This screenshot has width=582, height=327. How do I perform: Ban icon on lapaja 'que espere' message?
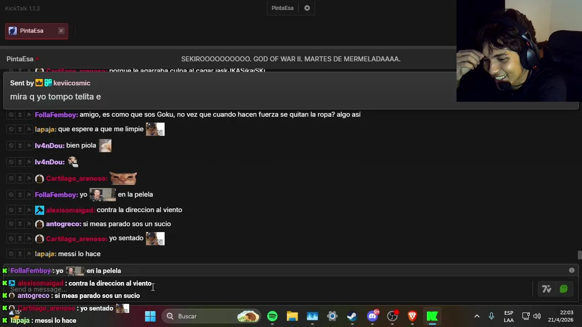pyautogui.click(x=11, y=129)
